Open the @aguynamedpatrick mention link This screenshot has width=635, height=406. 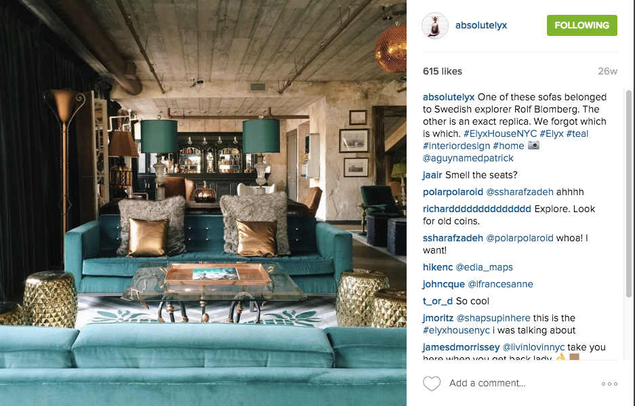coord(468,158)
